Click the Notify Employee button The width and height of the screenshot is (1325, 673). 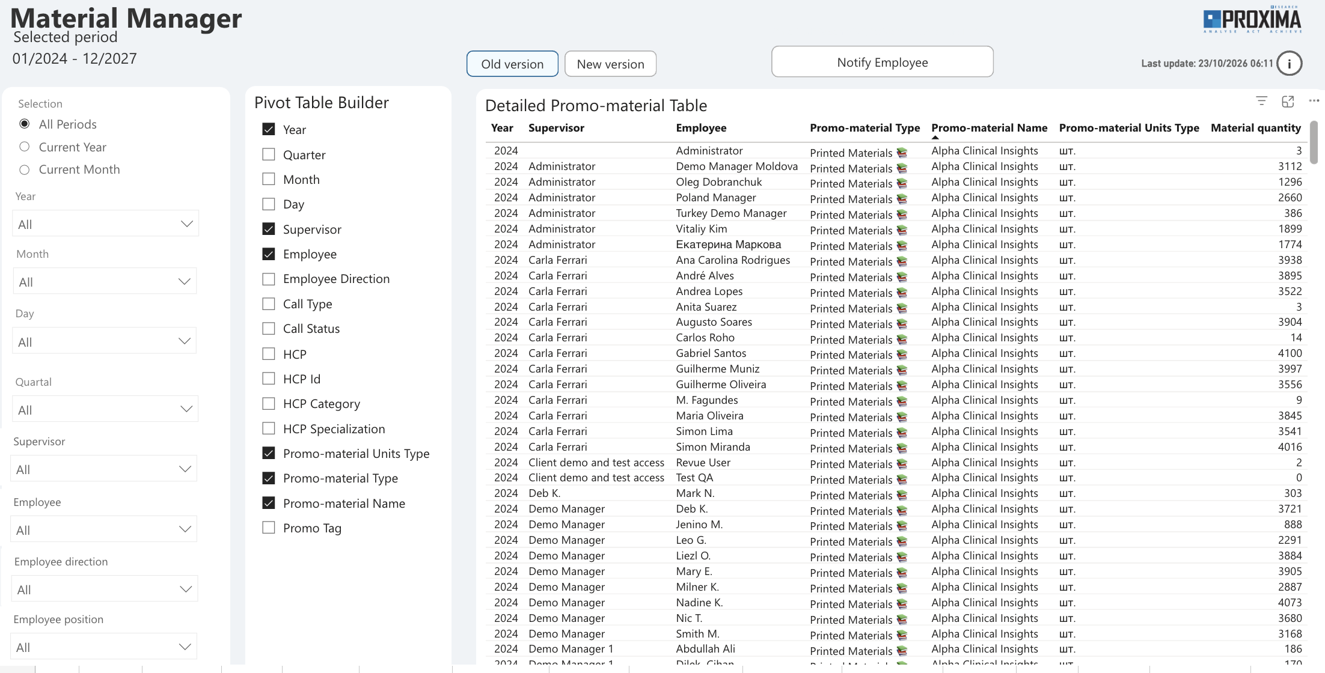(882, 62)
